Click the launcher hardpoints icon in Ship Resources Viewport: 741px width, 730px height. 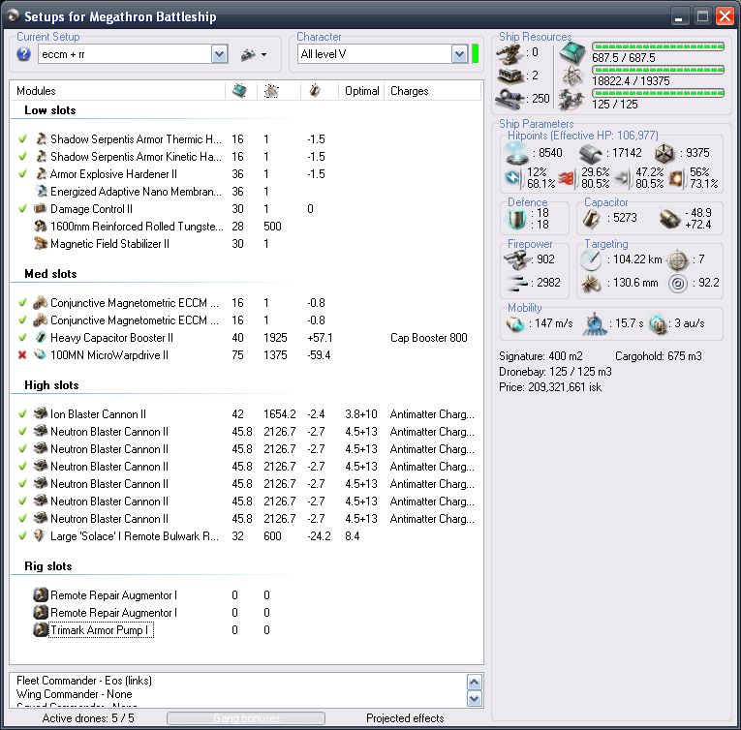click(x=510, y=76)
